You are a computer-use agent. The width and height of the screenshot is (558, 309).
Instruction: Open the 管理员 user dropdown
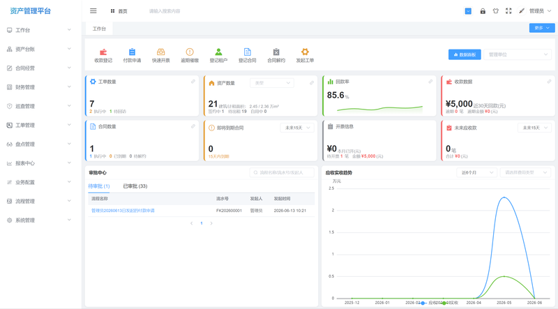pyautogui.click(x=540, y=11)
